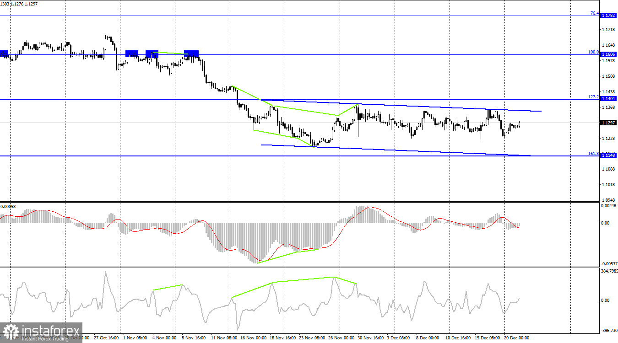Click the 1.1228 price scale value

click(609, 139)
